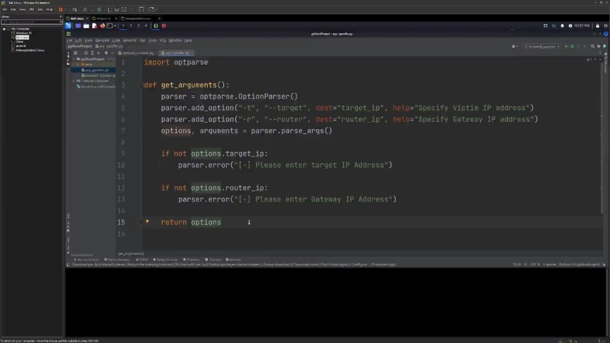Screen dimensions: 610x343
Task: Open Kali file manager panel icon
Action: (86, 26)
